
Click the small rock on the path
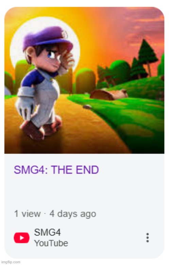pyautogui.click(x=87, y=107)
